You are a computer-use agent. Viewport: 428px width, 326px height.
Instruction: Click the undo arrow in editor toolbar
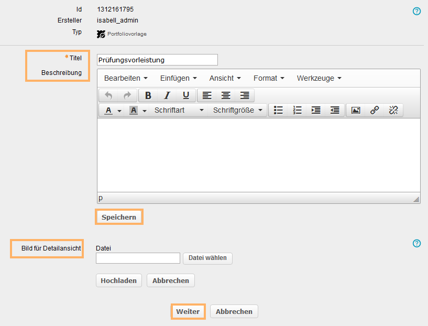click(x=108, y=95)
